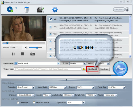Open the Load DVD dropdown arrow
Viewport: 133px width, 107px height.
pyautogui.click(x=16, y=8)
